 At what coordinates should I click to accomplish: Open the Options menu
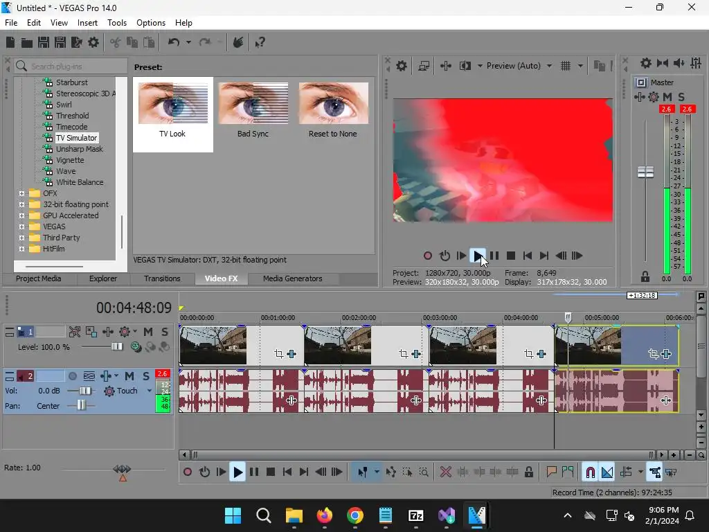click(x=151, y=23)
